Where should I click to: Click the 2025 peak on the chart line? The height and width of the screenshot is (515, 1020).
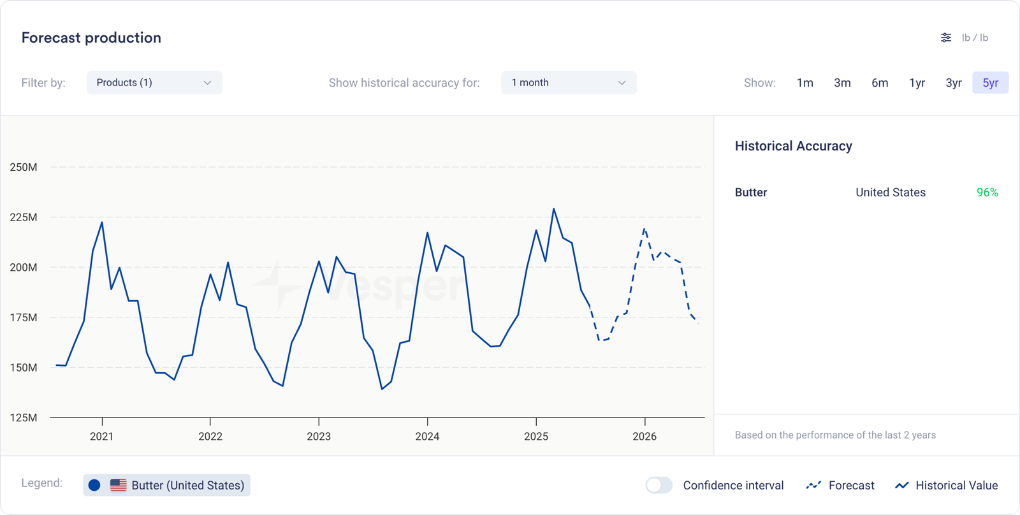[x=553, y=209]
